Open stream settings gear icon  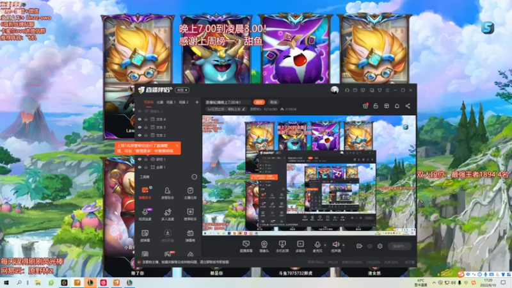point(380,246)
